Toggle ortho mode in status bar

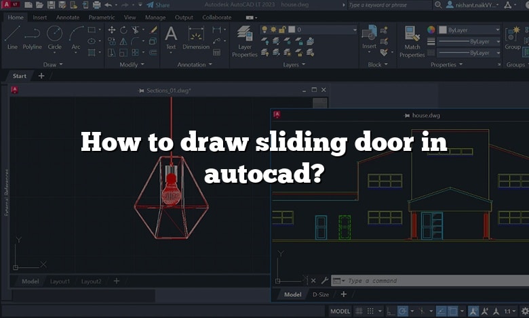coord(391,311)
